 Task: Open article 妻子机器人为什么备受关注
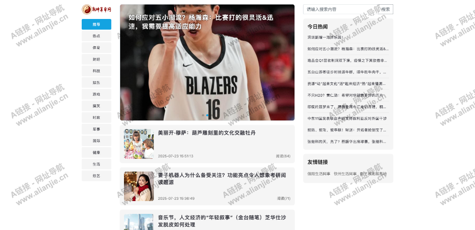pyautogui.click(x=222, y=179)
